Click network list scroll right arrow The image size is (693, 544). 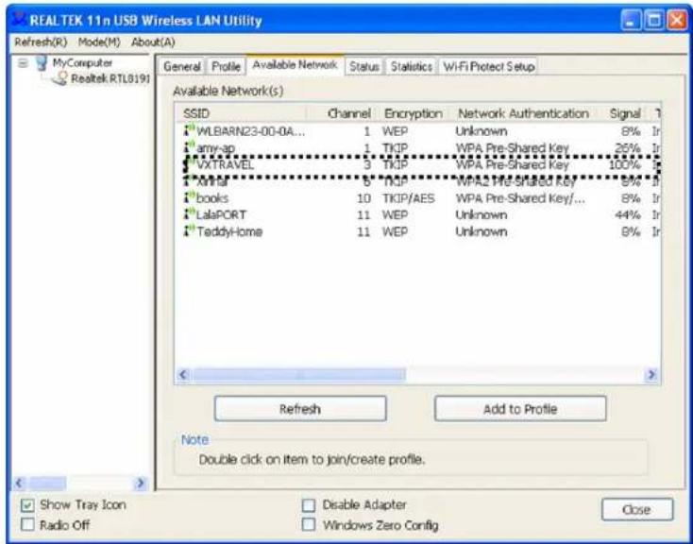click(651, 375)
